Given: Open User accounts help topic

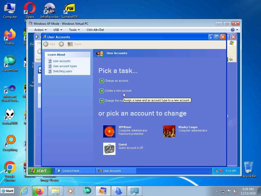Looking at the screenshot, I should click(62, 61).
